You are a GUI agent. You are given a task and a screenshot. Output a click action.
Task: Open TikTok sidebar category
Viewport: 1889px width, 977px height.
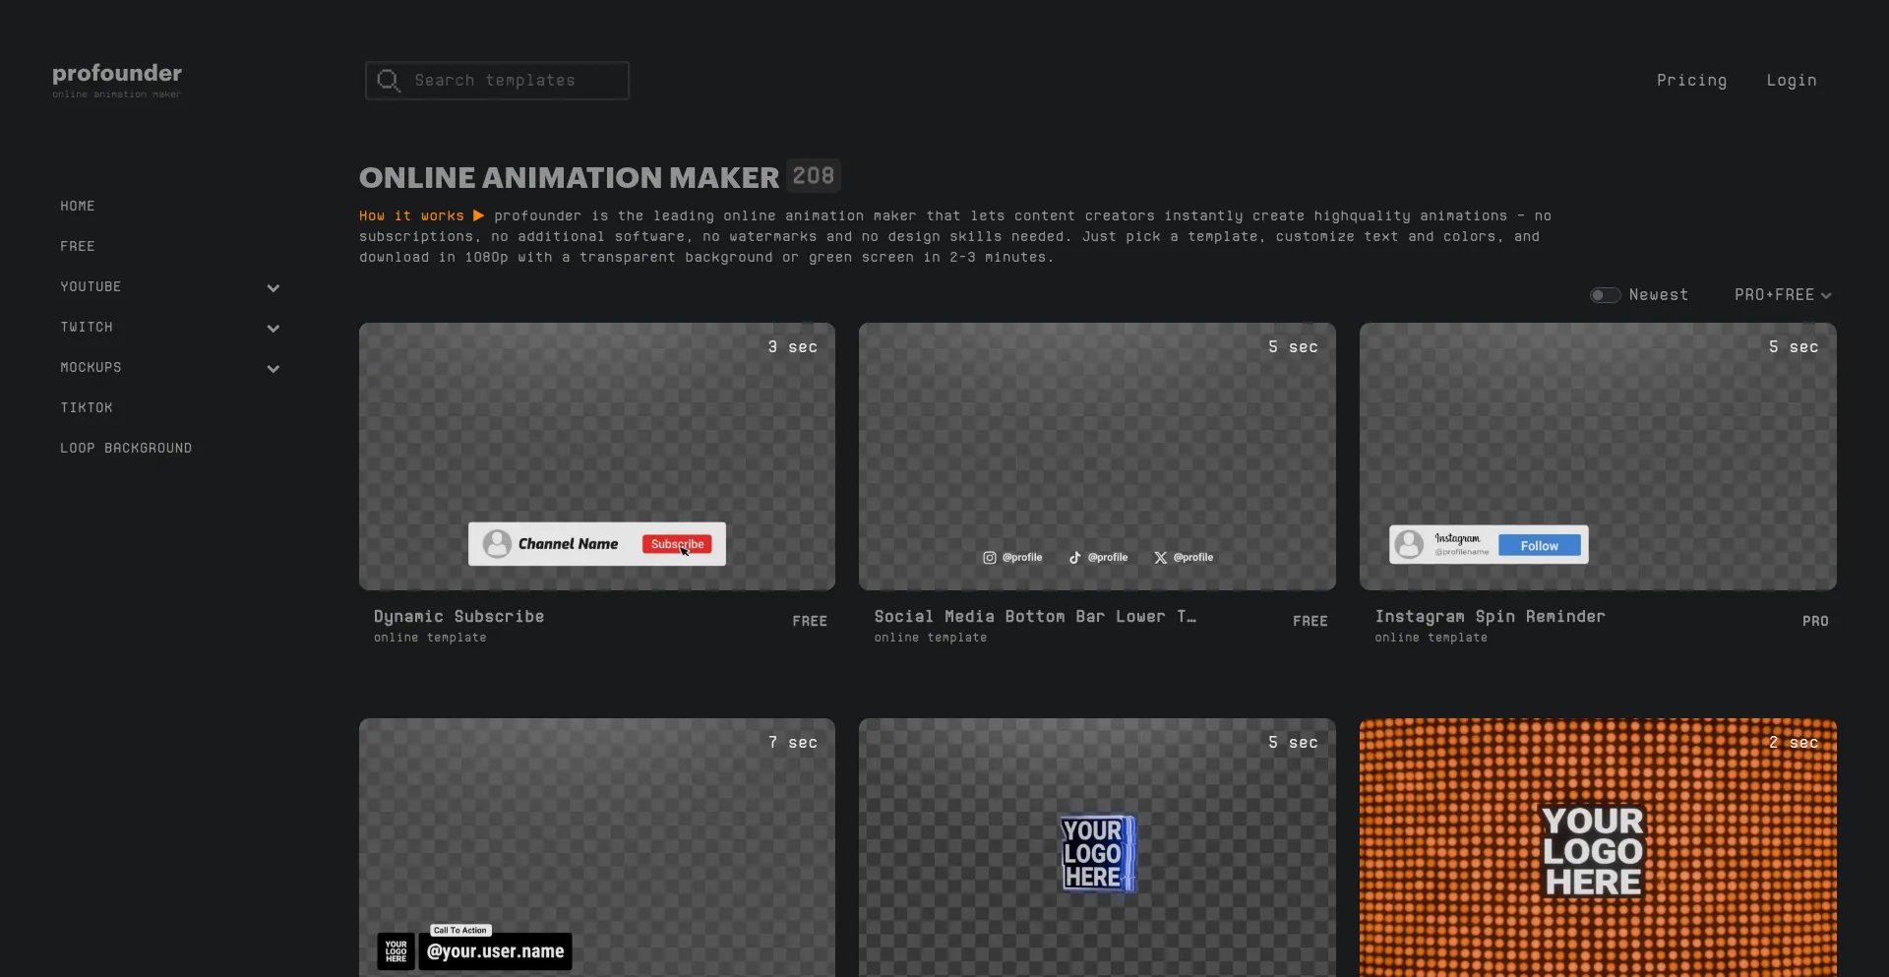(87, 407)
